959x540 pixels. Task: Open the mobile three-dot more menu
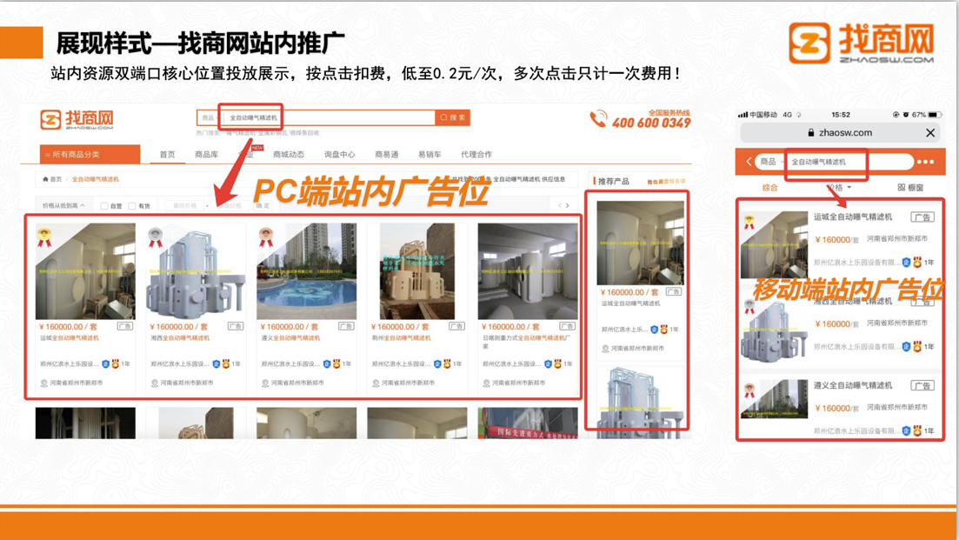925,162
